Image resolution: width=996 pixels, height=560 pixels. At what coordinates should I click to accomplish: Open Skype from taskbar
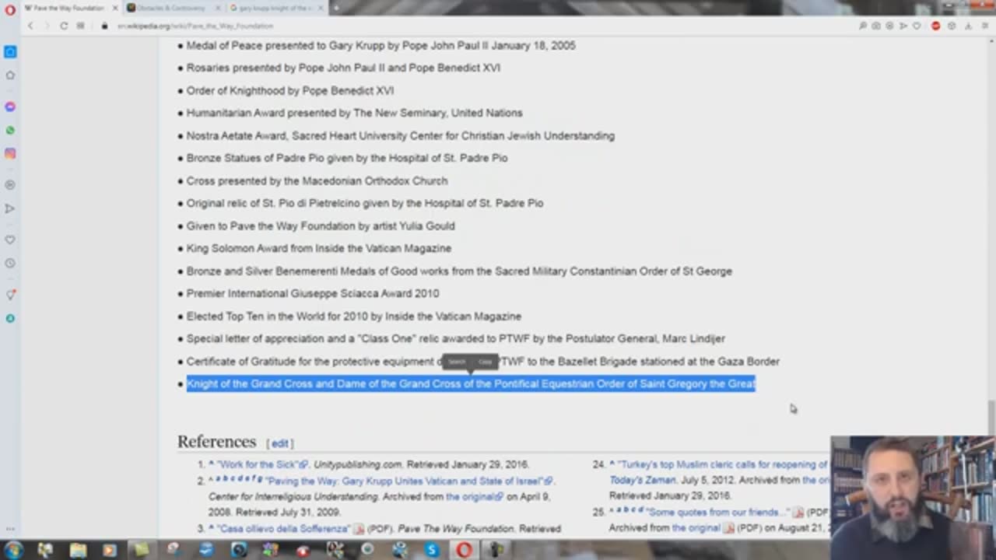click(x=432, y=550)
